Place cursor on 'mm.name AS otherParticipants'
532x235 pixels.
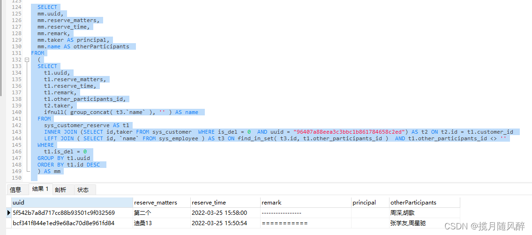tap(83, 46)
